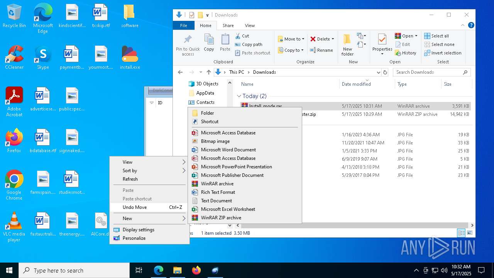Image resolution: width=494 pixels, height=278 pixels.
Task: Click the Paste ribbon button
Action: [225, 42]
